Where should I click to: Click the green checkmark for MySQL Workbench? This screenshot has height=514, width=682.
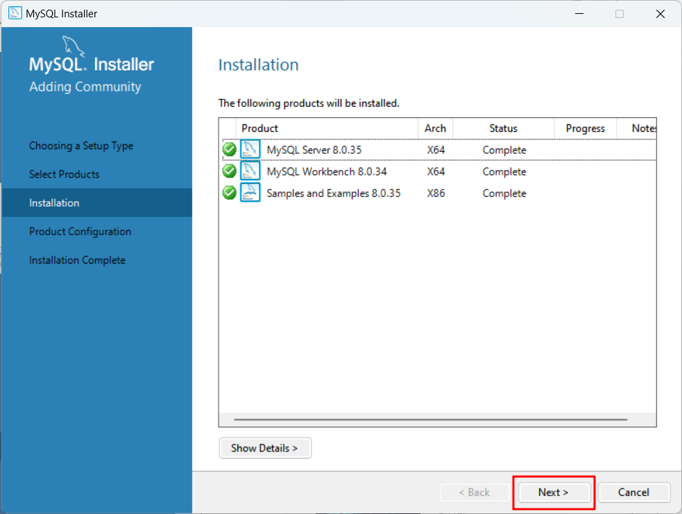coord(229,171)
